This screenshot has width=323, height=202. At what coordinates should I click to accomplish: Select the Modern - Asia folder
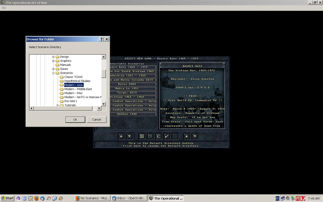tap(73, 85)
